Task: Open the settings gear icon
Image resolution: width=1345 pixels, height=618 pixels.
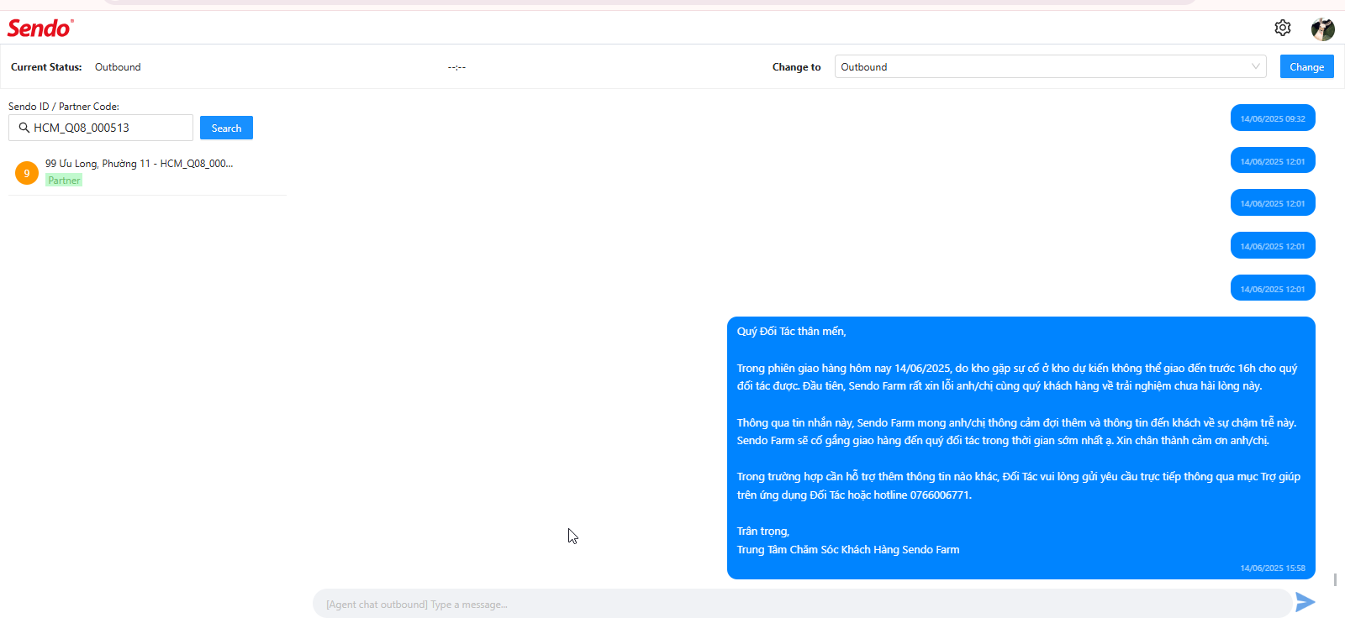Action: click(1282, 28)
